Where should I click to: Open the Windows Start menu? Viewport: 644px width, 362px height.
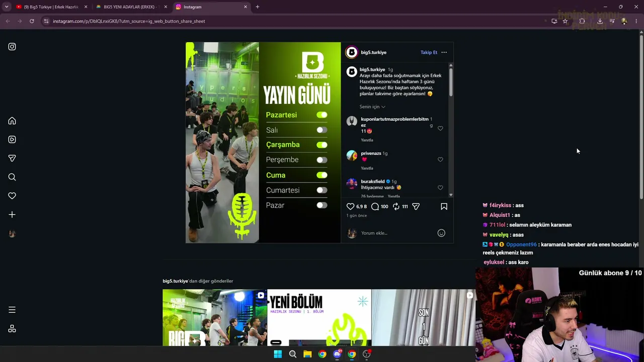pos(278,354)
